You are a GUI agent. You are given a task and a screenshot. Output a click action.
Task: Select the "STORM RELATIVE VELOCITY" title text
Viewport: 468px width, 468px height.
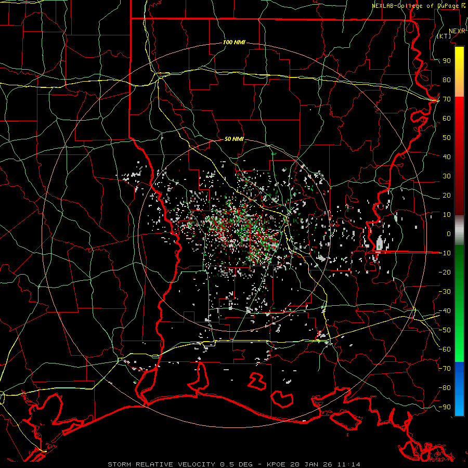pos(161,464)
